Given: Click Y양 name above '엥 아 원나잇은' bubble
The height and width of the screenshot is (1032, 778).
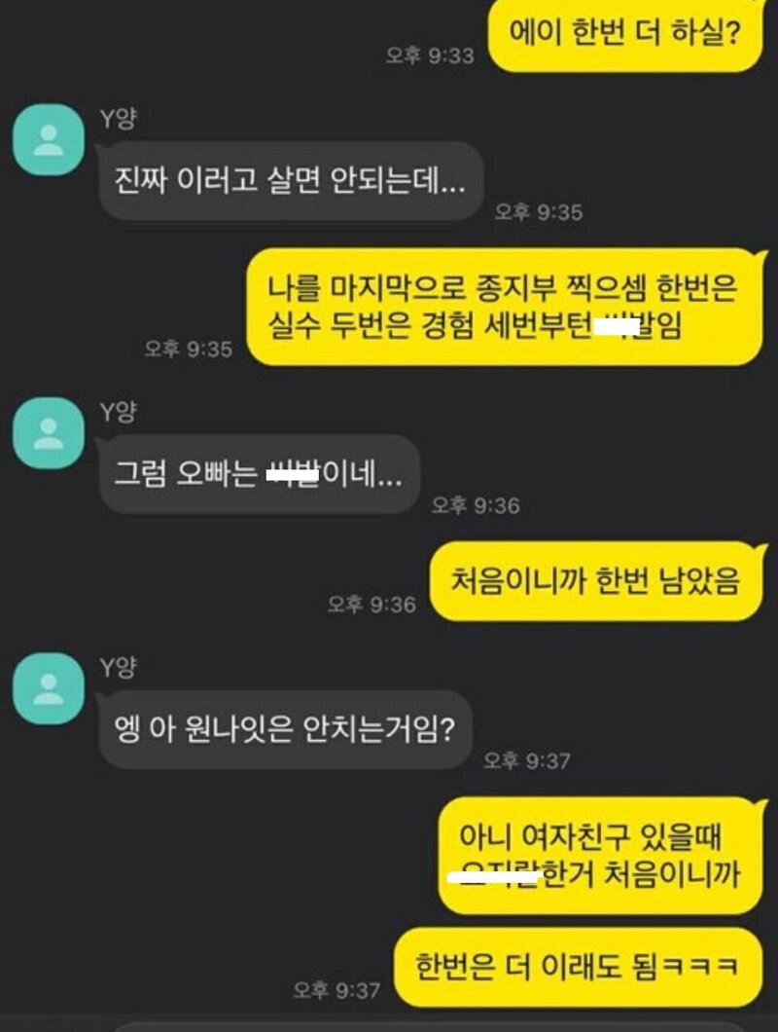Looking at the screenshot, I should point(119,667).
